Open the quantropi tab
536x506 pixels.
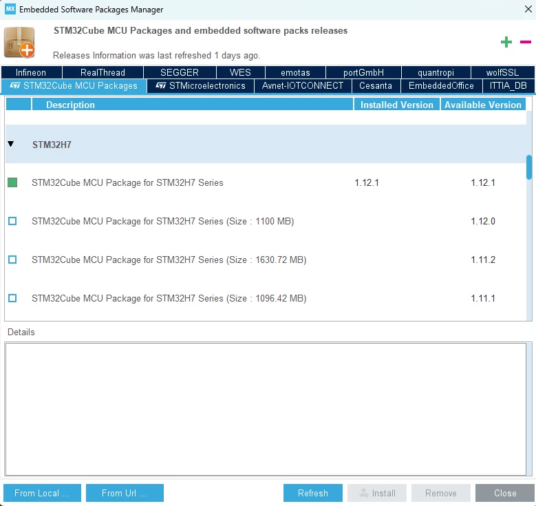click(x=436, y=72)
